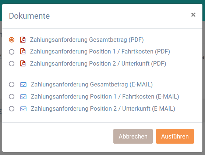Click the Abbrechen button
This screenshot has width=205, height=155.
[133, 136]
